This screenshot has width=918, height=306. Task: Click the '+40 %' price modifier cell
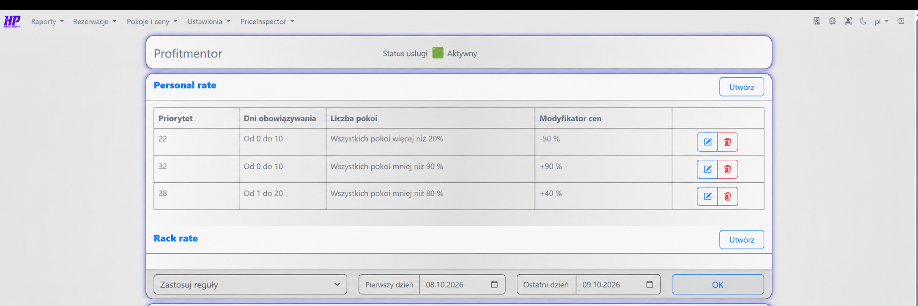[603, 196]
